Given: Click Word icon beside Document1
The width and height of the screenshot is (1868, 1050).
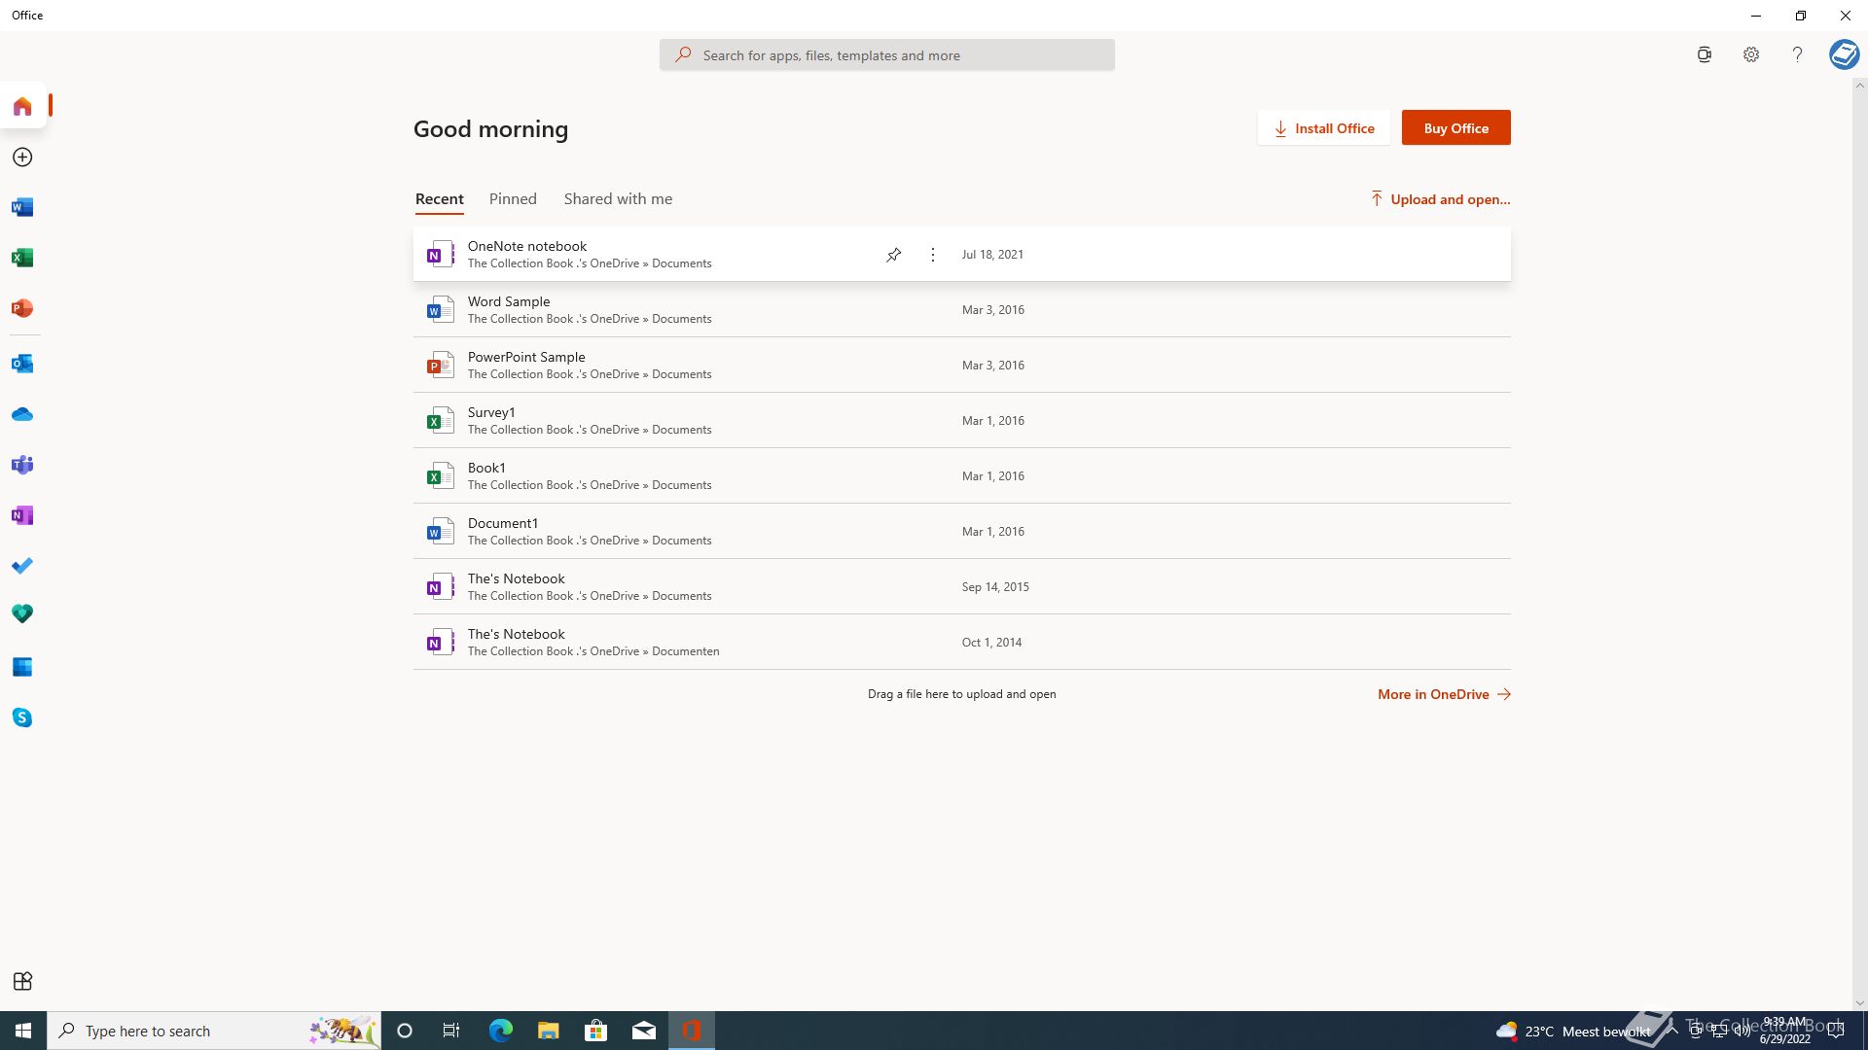Looking at the screenshot, I should (x=440, y=532).
